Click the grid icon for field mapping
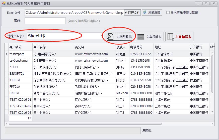219x140 pixels. pyautogui.click(x=141, y=37)
